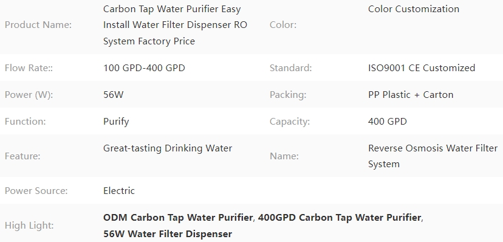Select the Standard label
The height and width of the screenshot is (242, 503).
point(290,68)
